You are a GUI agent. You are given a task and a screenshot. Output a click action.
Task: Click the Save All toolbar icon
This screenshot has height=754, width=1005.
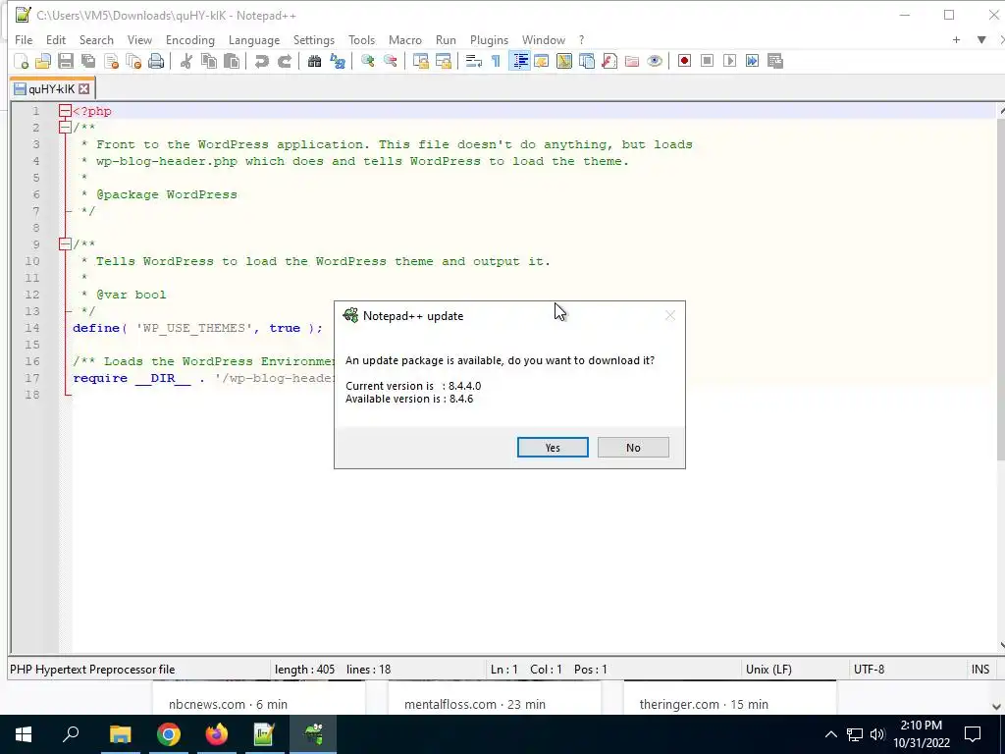pos(88,62)
